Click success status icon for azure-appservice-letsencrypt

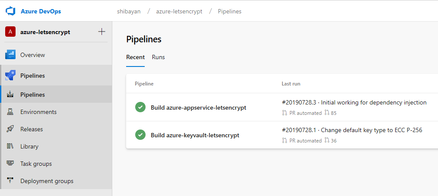(x=140, y=107)
